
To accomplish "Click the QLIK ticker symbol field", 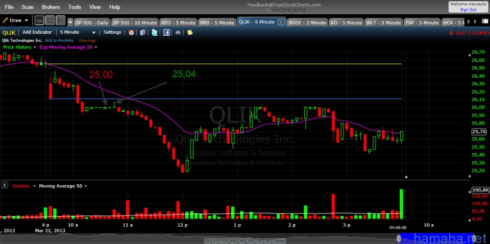I will pos(9,32).
